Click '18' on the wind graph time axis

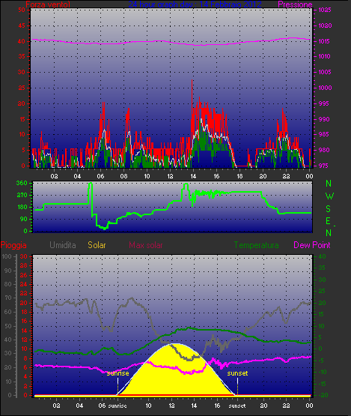(239, 176)
